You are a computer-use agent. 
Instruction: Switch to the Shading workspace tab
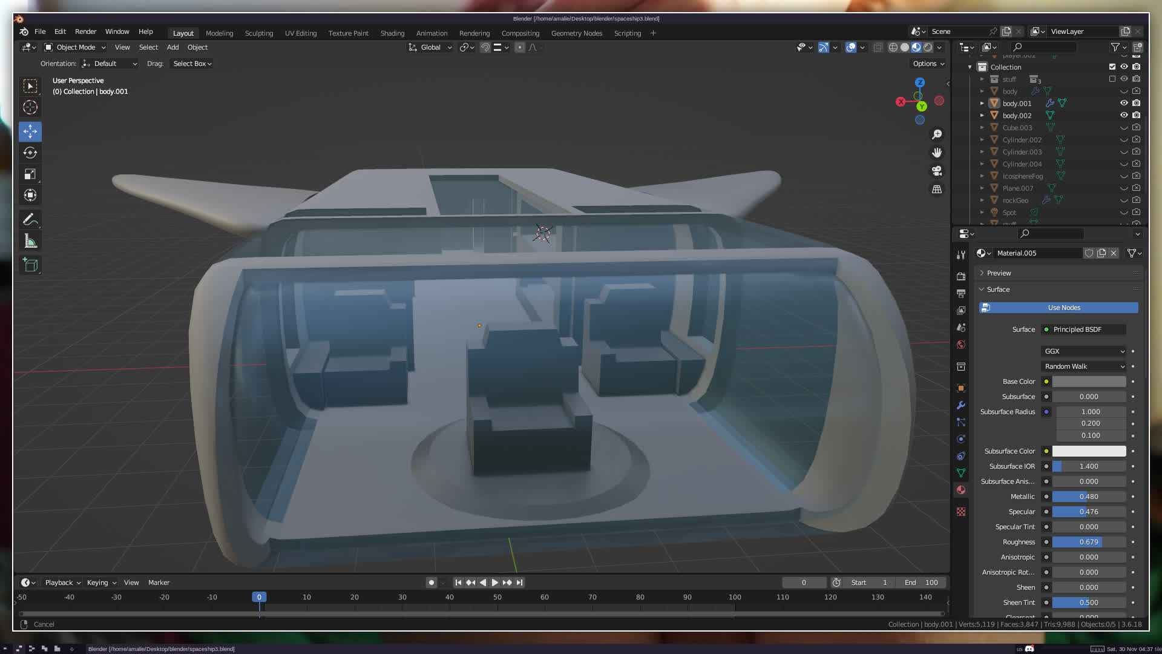[x=392, y=33]
